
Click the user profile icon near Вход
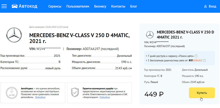(205, 6)
